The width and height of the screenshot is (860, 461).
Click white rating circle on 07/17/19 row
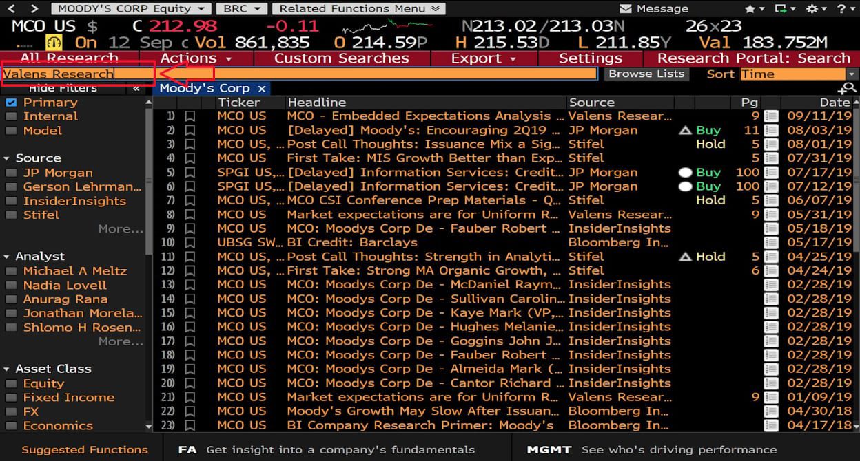[685, 172]
